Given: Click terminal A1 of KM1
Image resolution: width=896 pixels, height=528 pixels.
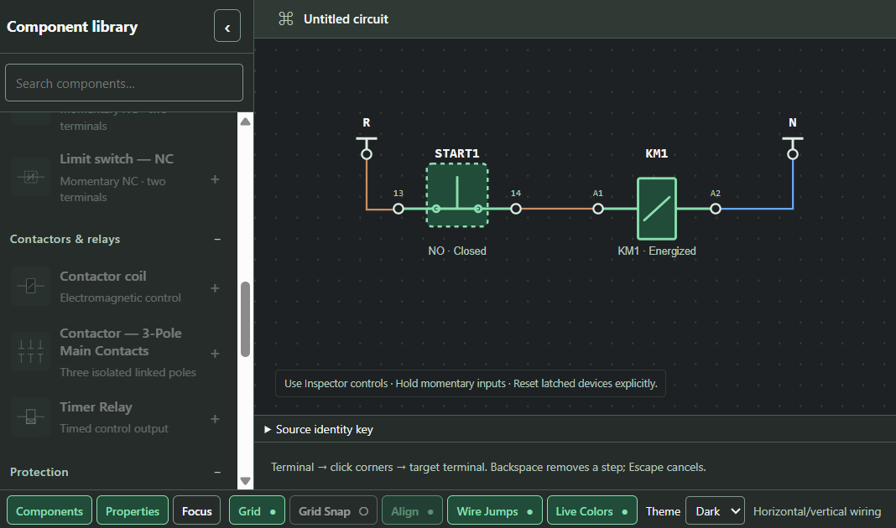Looking at the screenshot, I should [597, 209].
